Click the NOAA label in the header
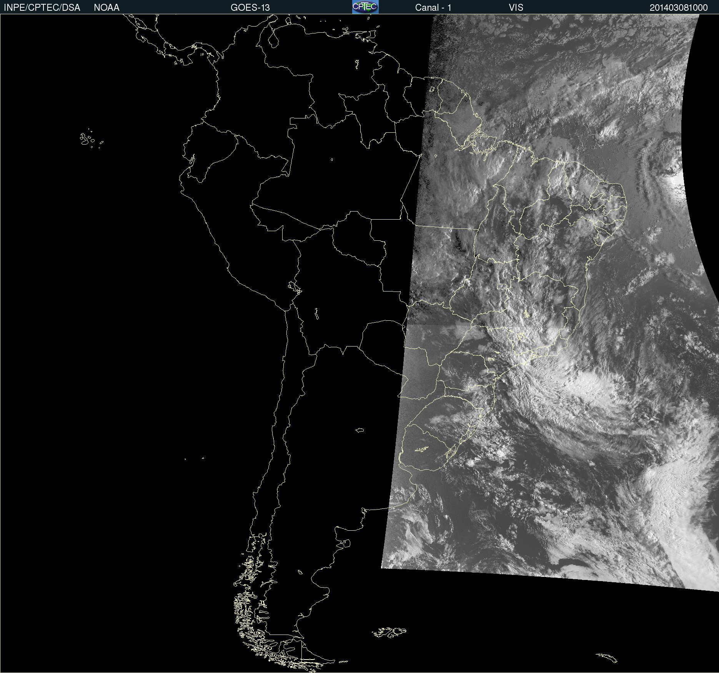The height and width of the screenshot is (673, 719). coord(107,8)
